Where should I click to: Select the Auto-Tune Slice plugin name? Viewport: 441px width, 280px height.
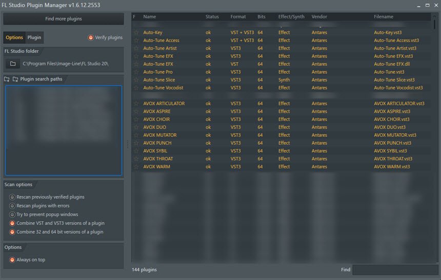pos(159,79)
